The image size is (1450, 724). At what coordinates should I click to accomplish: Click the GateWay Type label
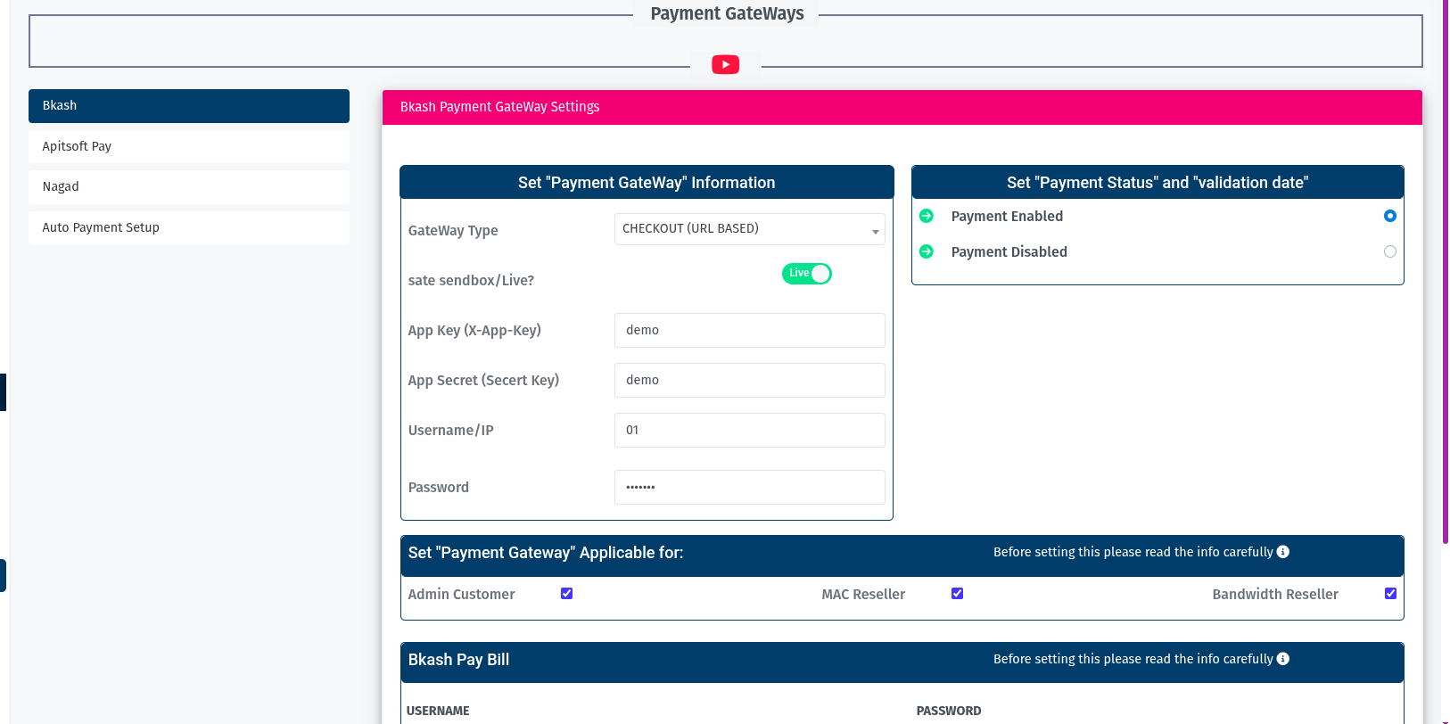tap(453, 231)
